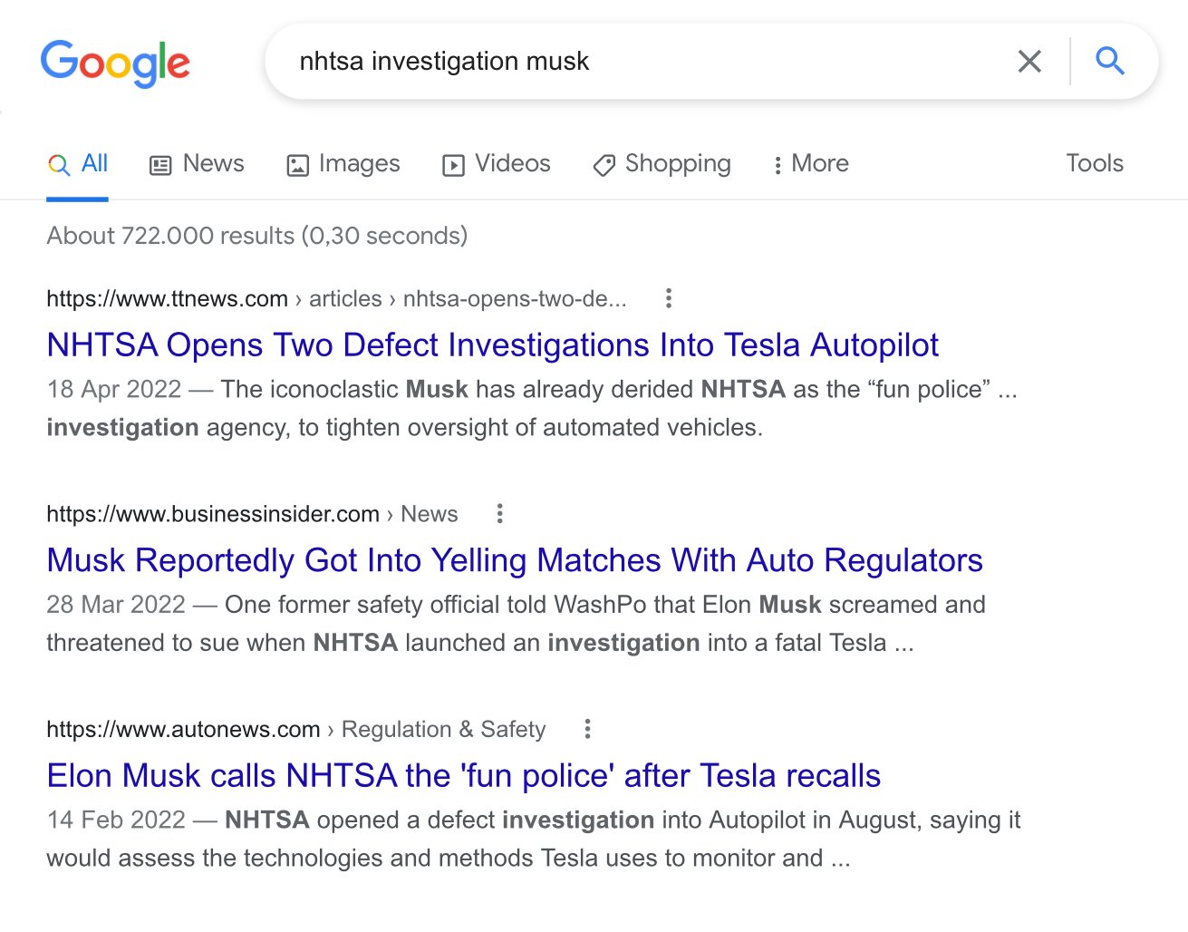Expand the More search options menu
The width and height of the screenshot is (1188, 932).
tap(811, 164)
